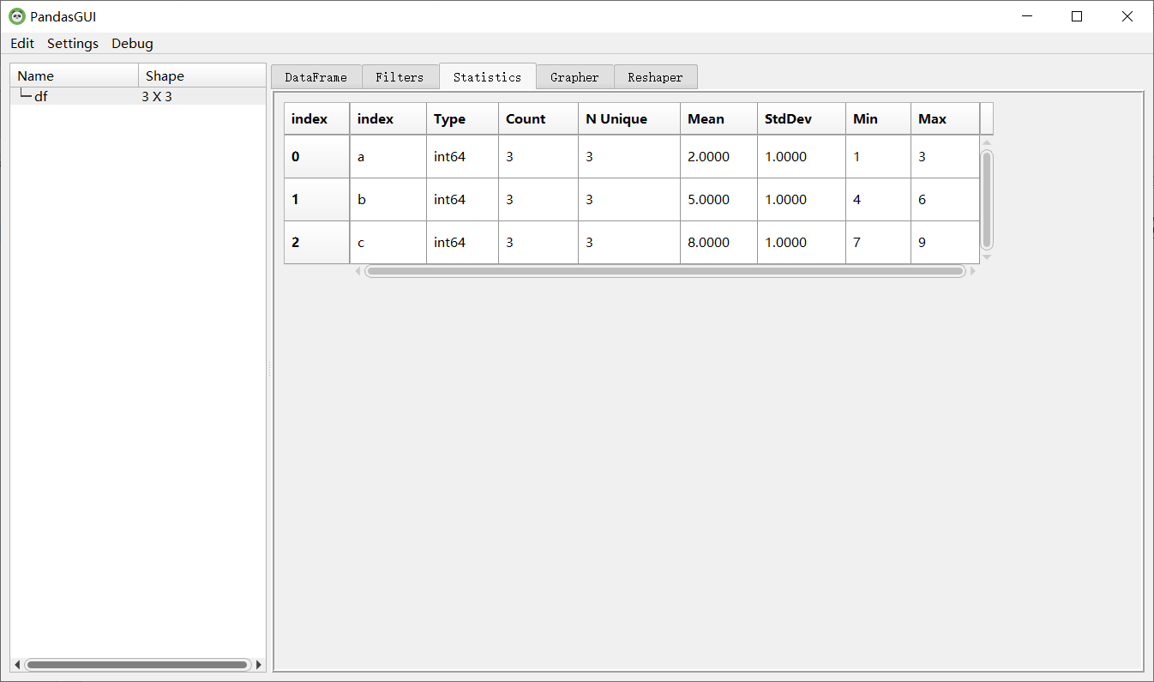Click the 3 X 3 shape value for df

(x=157, y=97)
